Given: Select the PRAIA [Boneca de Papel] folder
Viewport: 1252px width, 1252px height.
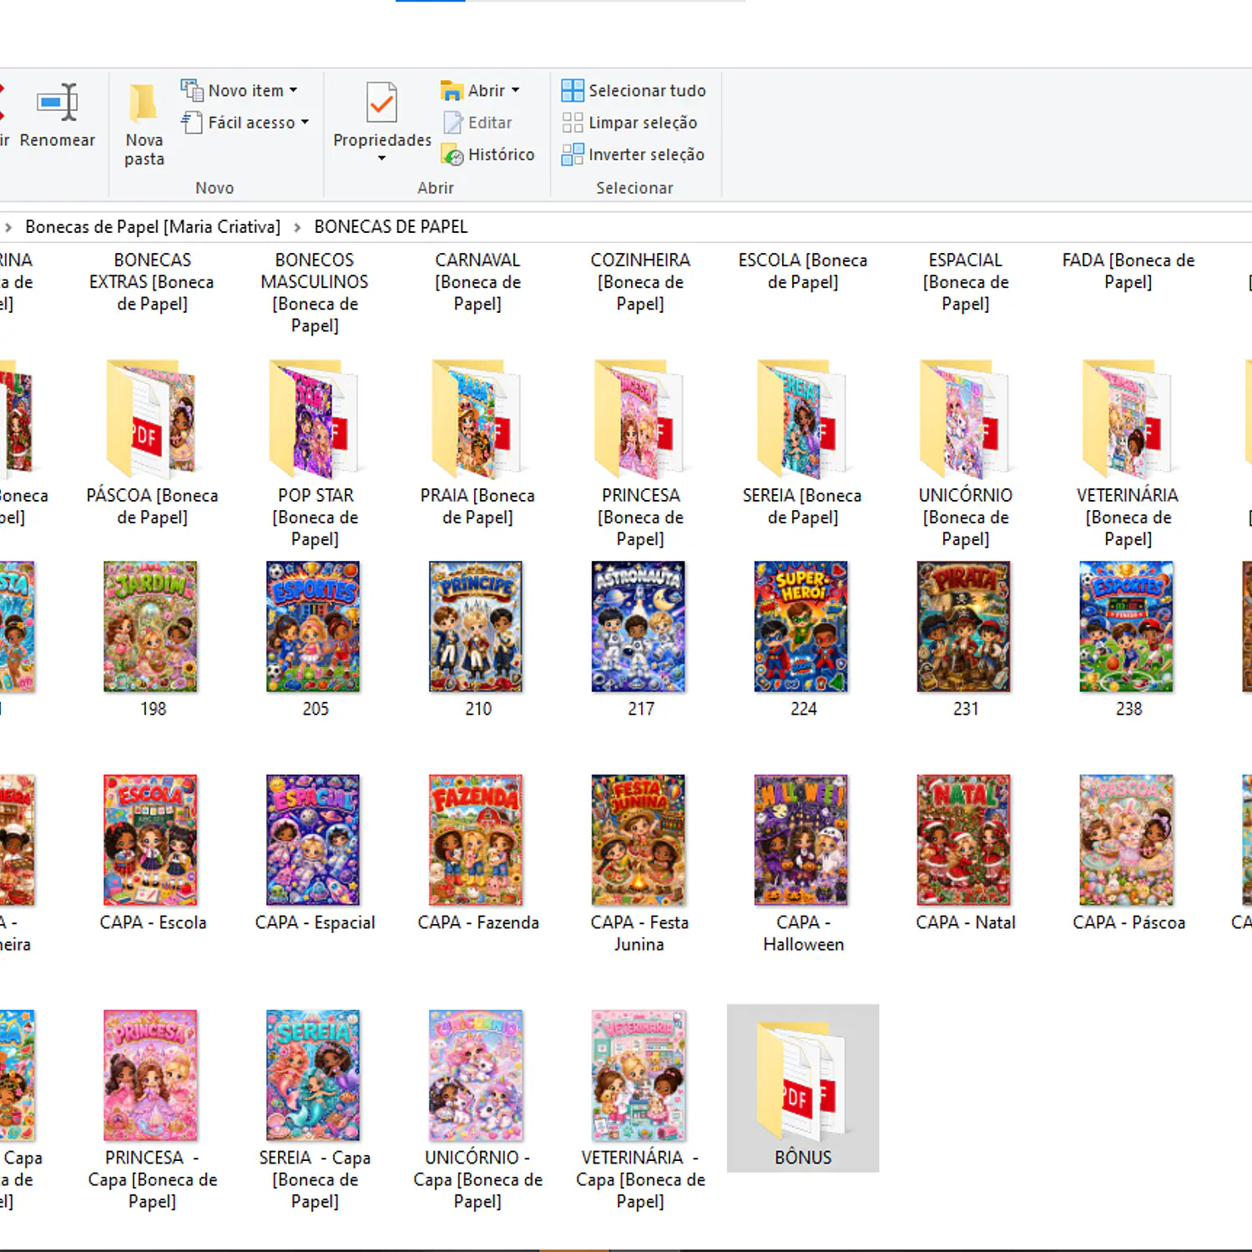Looking at the screenshot, I should 477,444.
